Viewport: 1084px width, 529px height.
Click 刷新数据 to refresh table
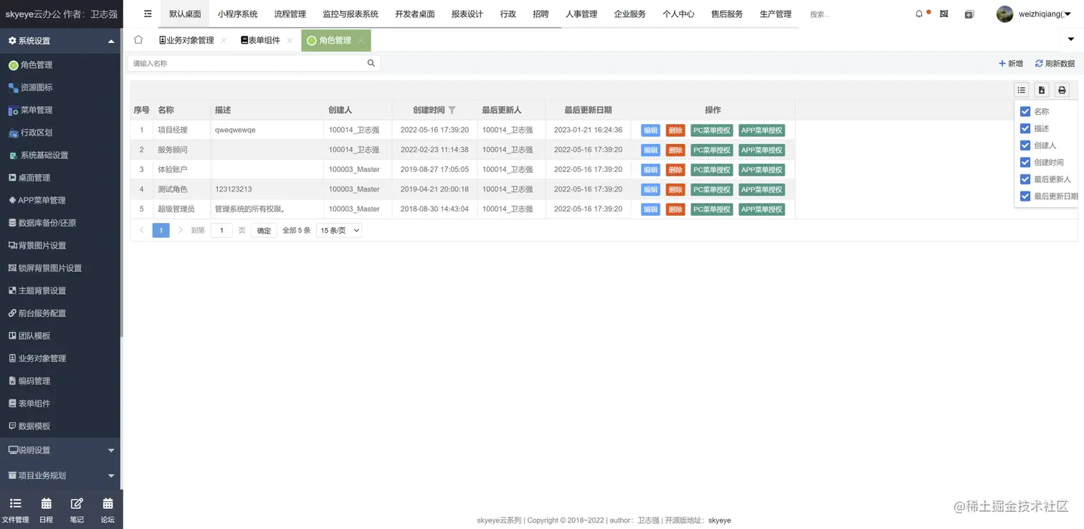(1055, 64)
